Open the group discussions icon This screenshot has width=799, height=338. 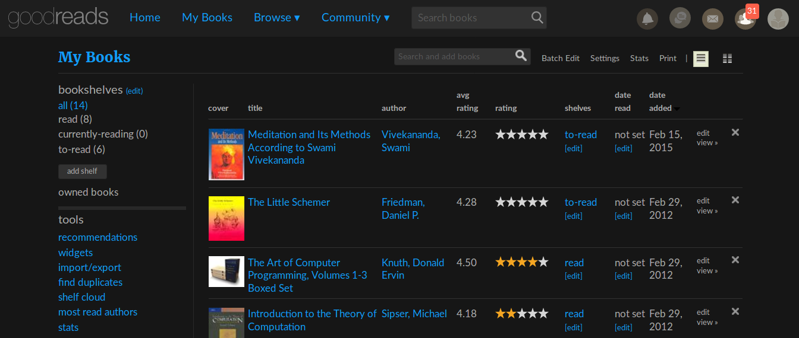[680, 18]
